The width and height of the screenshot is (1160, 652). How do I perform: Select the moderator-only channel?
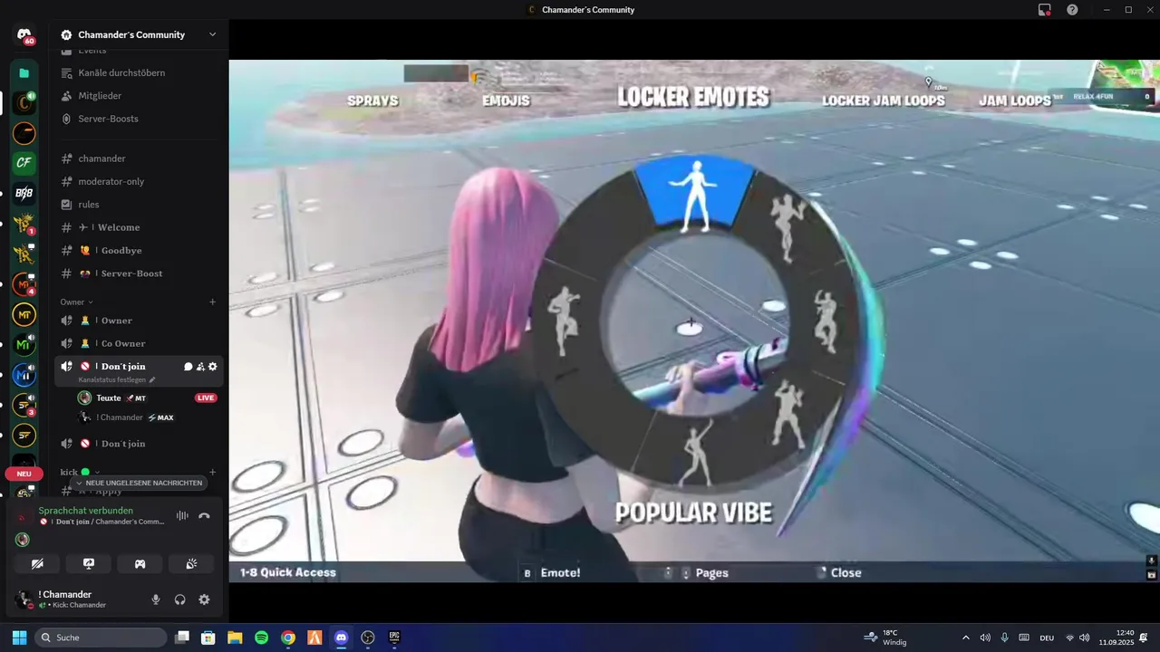(x=139, y=181)
